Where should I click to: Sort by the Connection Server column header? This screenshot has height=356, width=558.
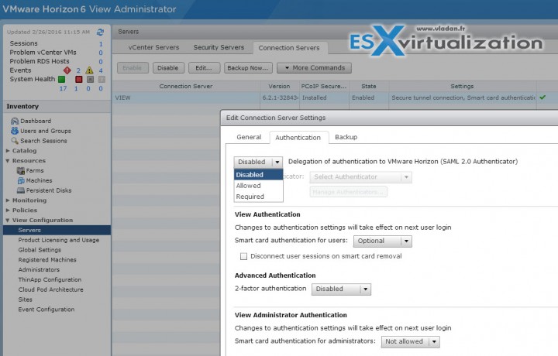coord(186,87)
